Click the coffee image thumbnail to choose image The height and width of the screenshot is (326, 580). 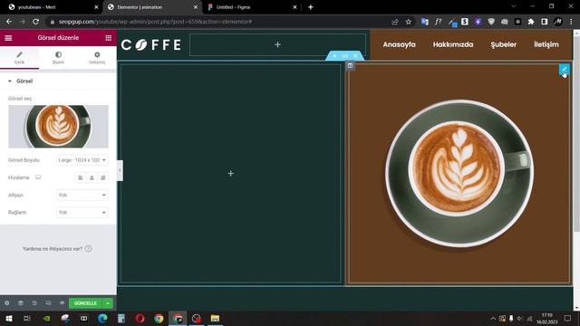[58, 127]
